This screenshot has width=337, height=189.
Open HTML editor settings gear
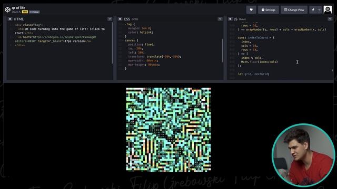(x=10, y=19)
